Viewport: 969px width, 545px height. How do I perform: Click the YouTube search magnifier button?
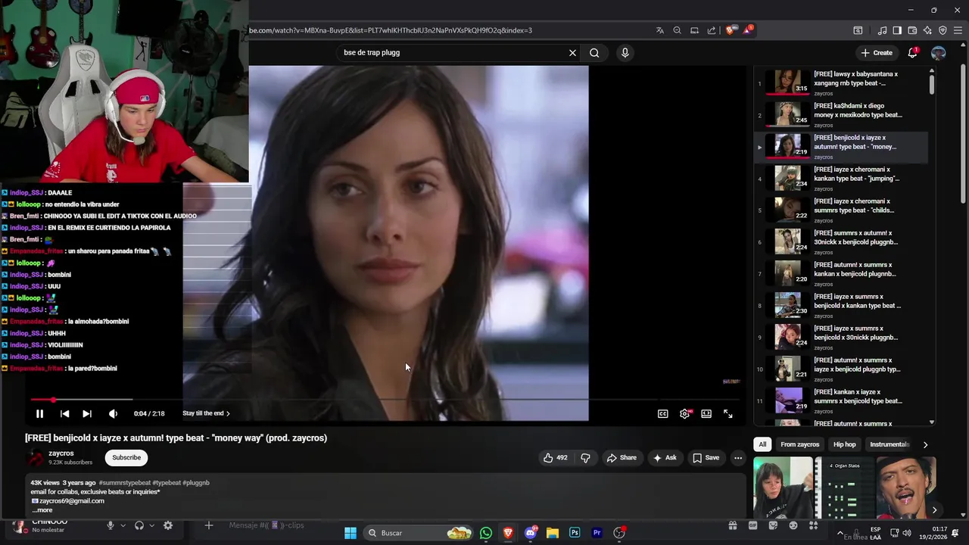point(594,53)
